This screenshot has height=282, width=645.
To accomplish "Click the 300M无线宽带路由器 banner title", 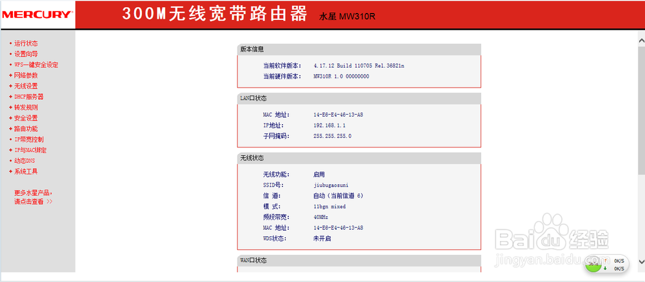I will [215, 14].
